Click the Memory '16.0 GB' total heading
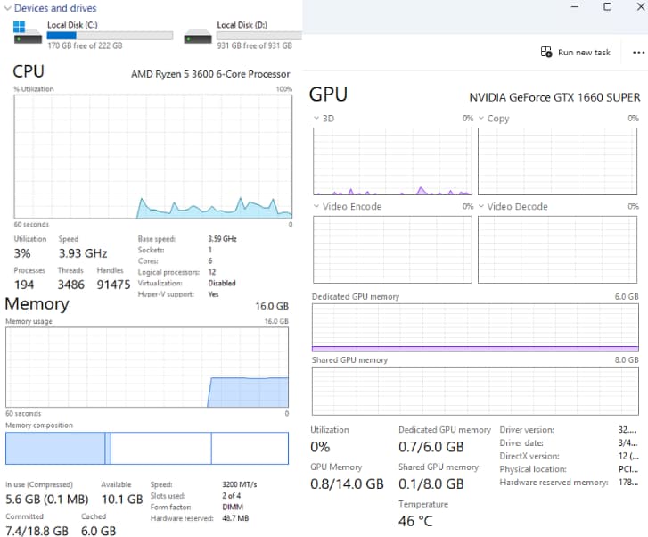 pyautogui.click(x=272, y=306)
